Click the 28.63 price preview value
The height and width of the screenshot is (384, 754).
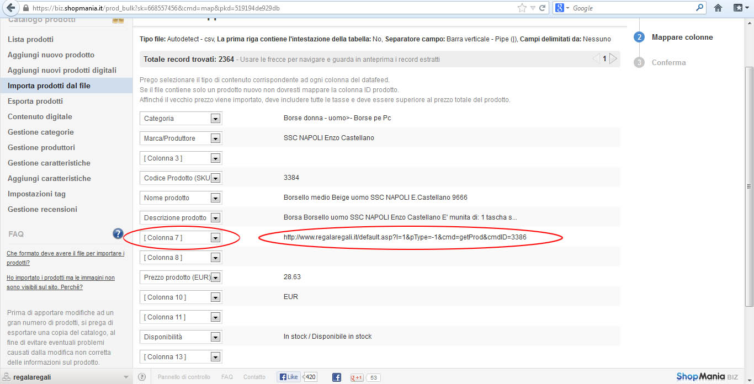point(292,277)
